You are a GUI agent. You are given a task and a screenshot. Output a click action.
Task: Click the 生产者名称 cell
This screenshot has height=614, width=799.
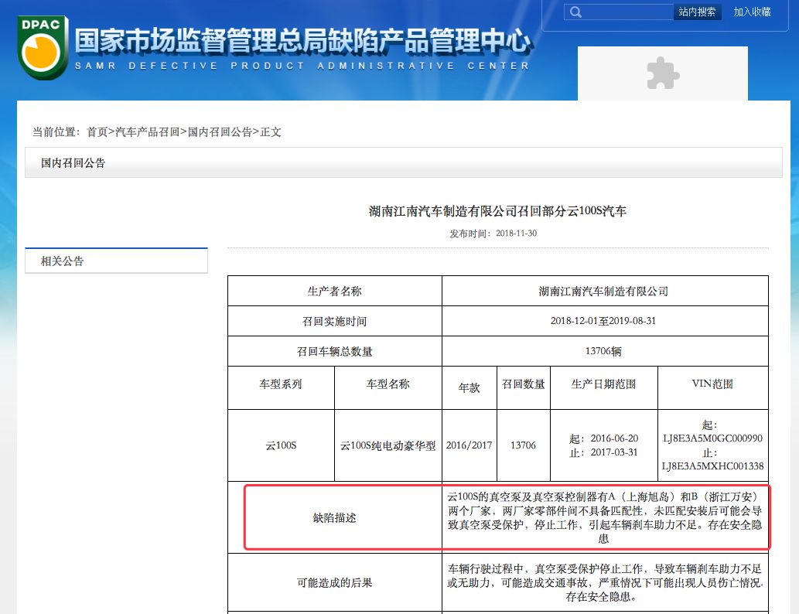coord(335,291)
